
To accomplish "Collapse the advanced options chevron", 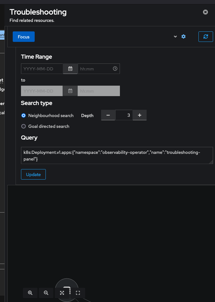I will 175,37.
